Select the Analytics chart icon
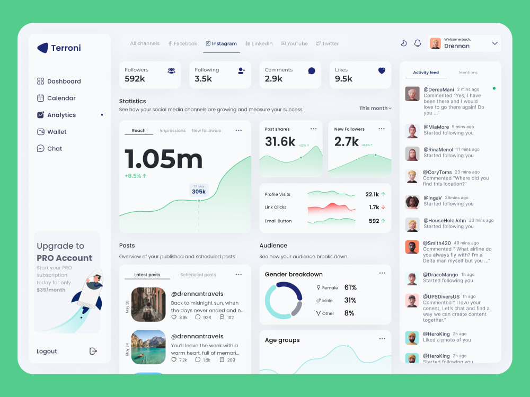Viewport: 530px width, 397px height. pyautogui.click(x=41, y=115)
